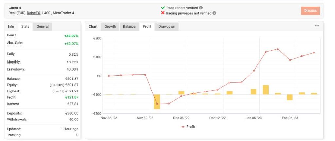Click the large negative yellow bar after Nov 30

(x=157, y=102)
